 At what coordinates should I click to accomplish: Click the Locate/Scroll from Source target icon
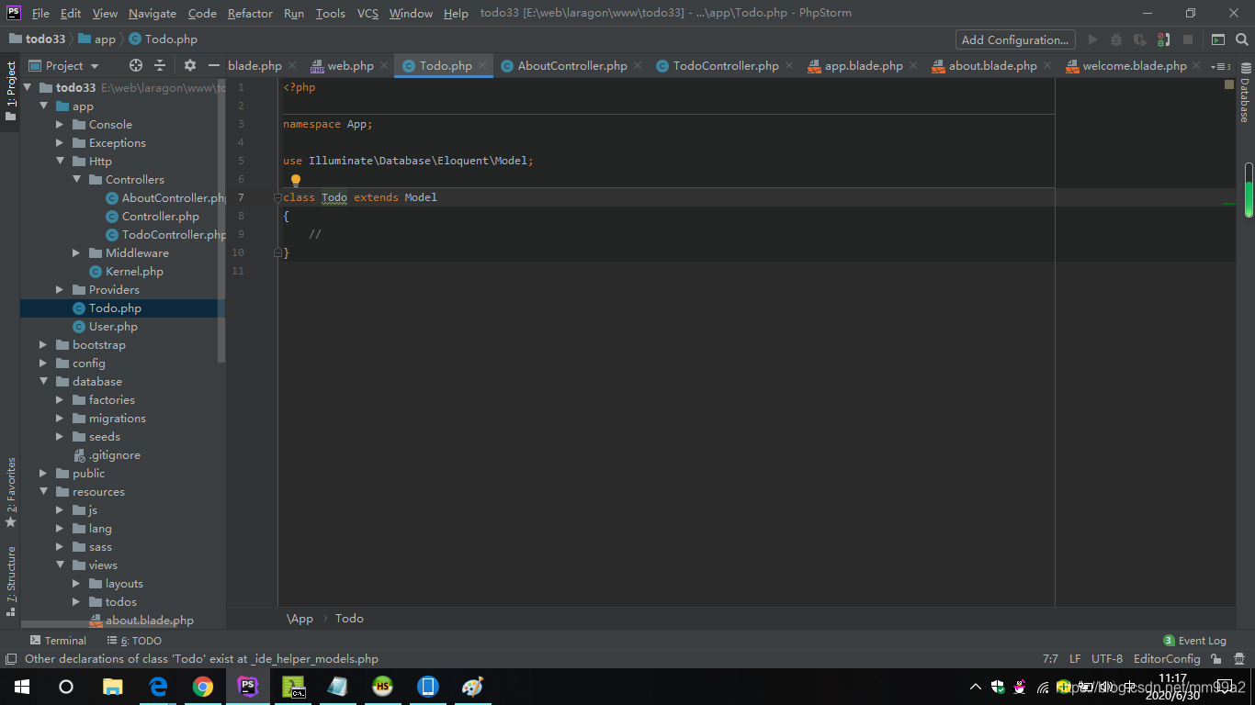pyautogui.click(x=136, y=65)
